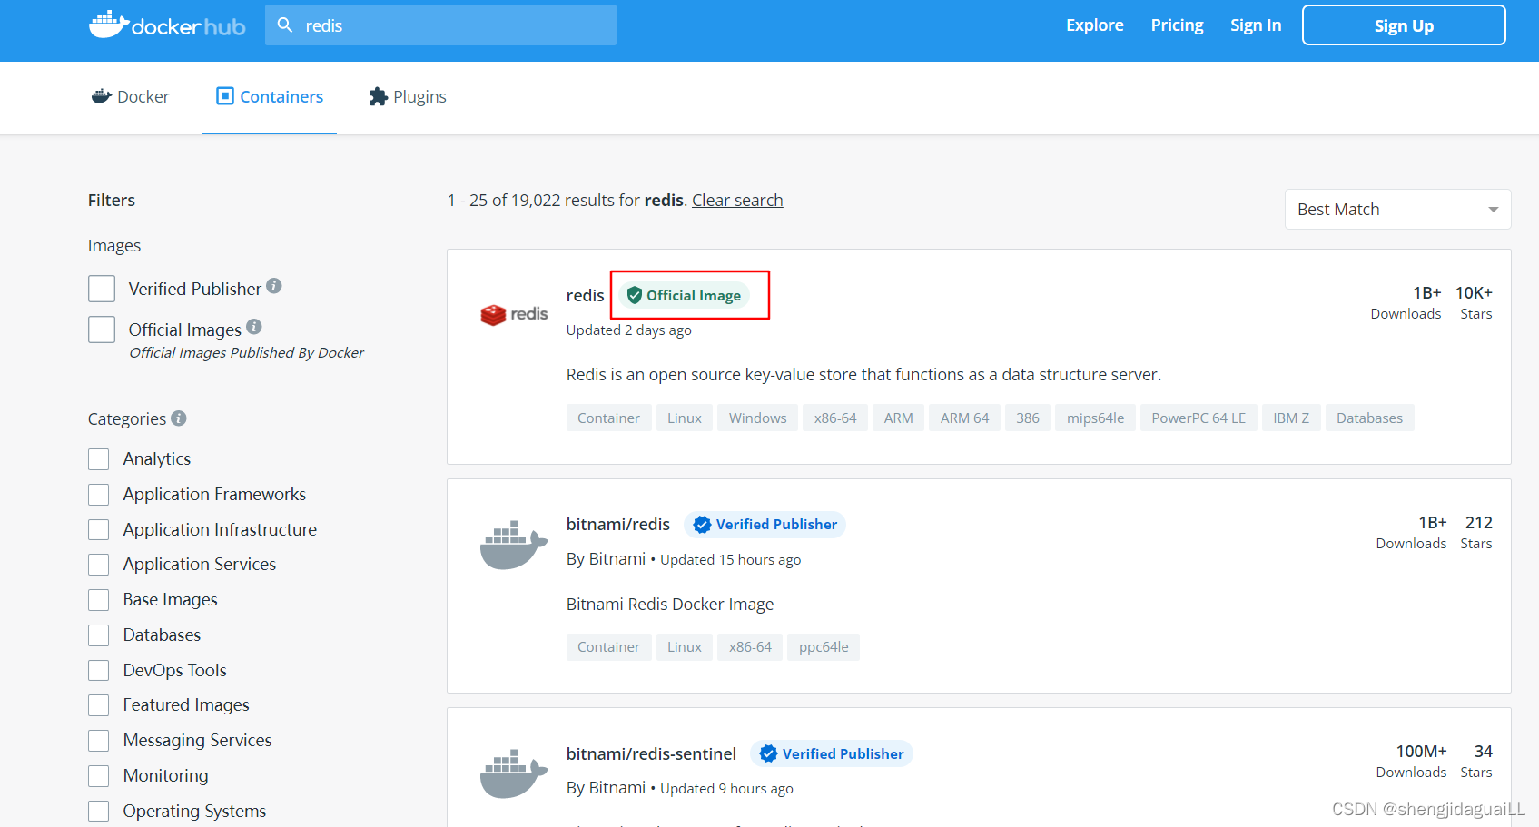The image size is (1539, 827).
Task: Open the redis logo thumbnail
Action: coord(514,314)
